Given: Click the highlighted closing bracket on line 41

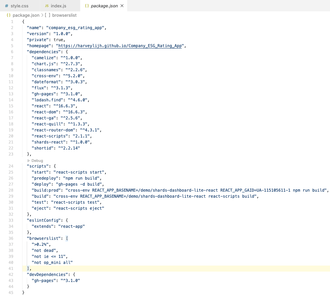Looking at the screenshot, I should 28,268.
